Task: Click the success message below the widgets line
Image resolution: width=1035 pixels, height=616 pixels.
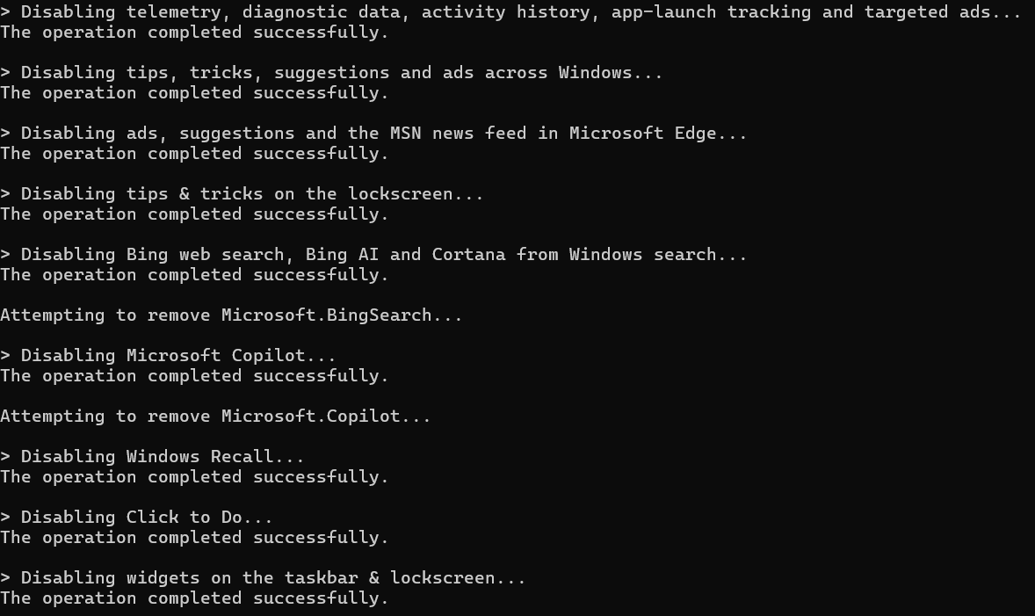Action: (x=194, y=598)
